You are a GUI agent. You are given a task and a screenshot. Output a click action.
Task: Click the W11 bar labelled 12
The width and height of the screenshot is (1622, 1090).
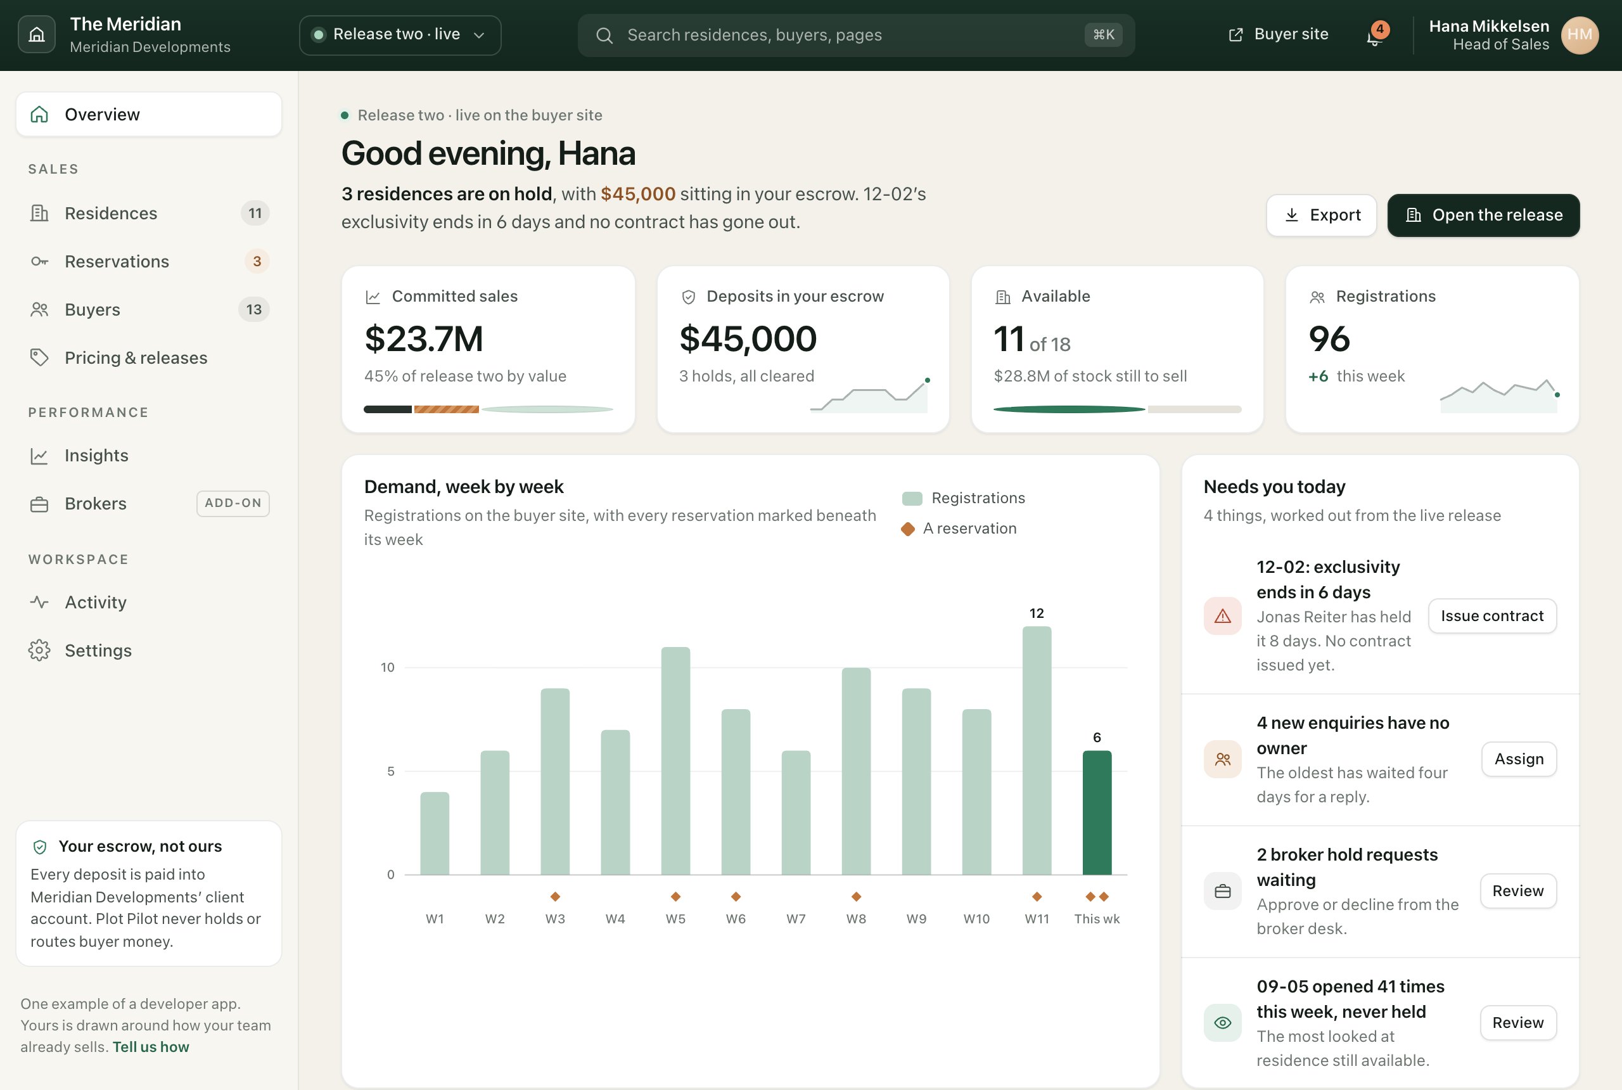(x=1036, y=750)
